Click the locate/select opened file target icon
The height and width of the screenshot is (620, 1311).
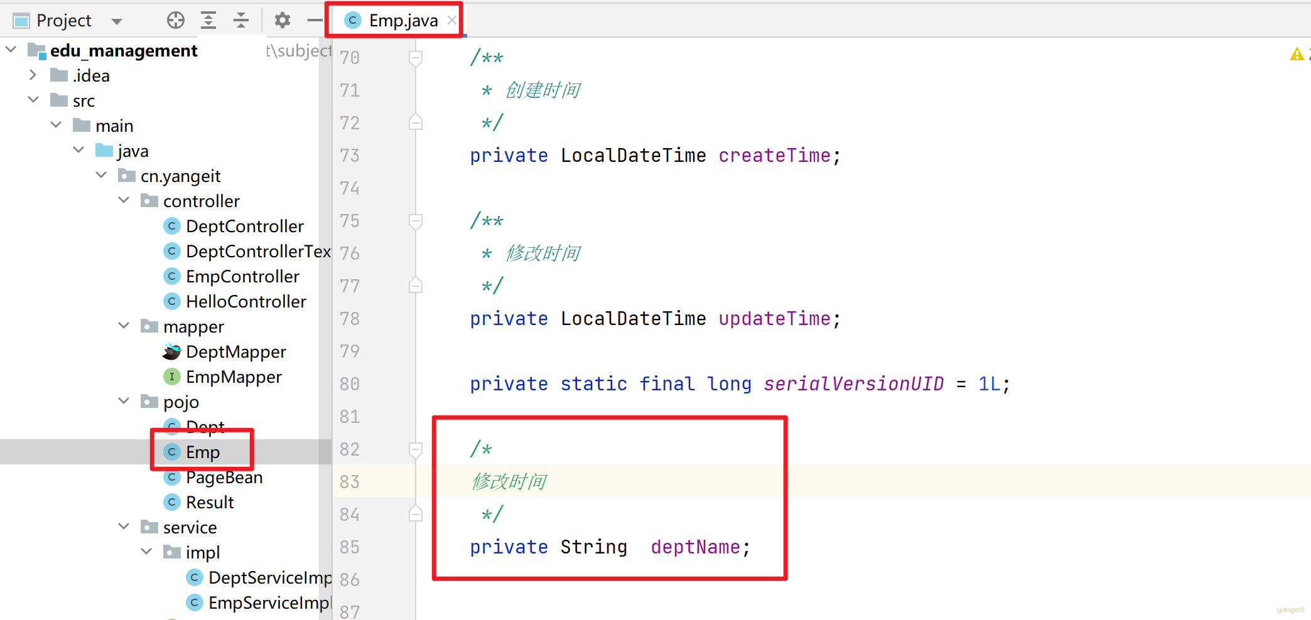click(x=176, y=21)
